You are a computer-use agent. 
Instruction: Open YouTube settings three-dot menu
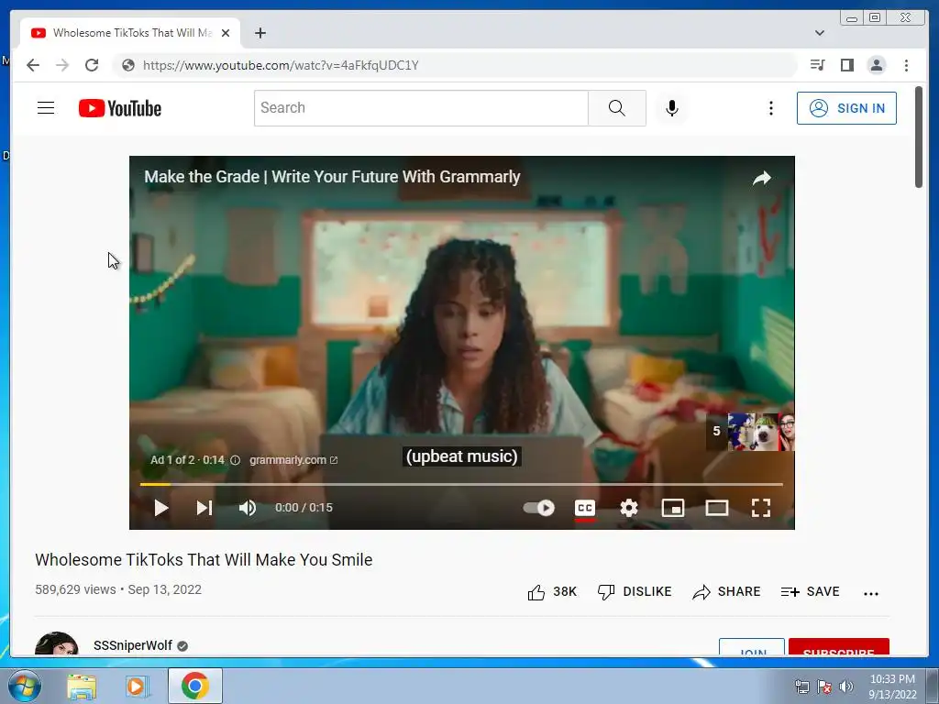coord(770,108)
